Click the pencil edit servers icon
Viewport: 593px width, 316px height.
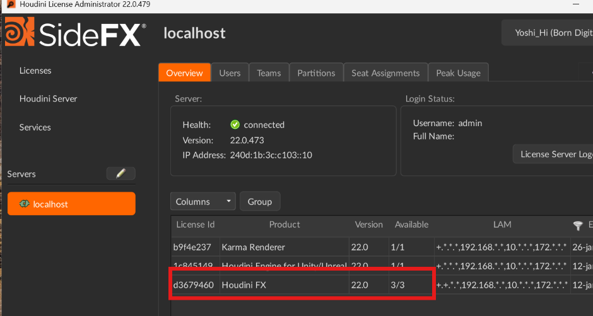coord(121,173)
